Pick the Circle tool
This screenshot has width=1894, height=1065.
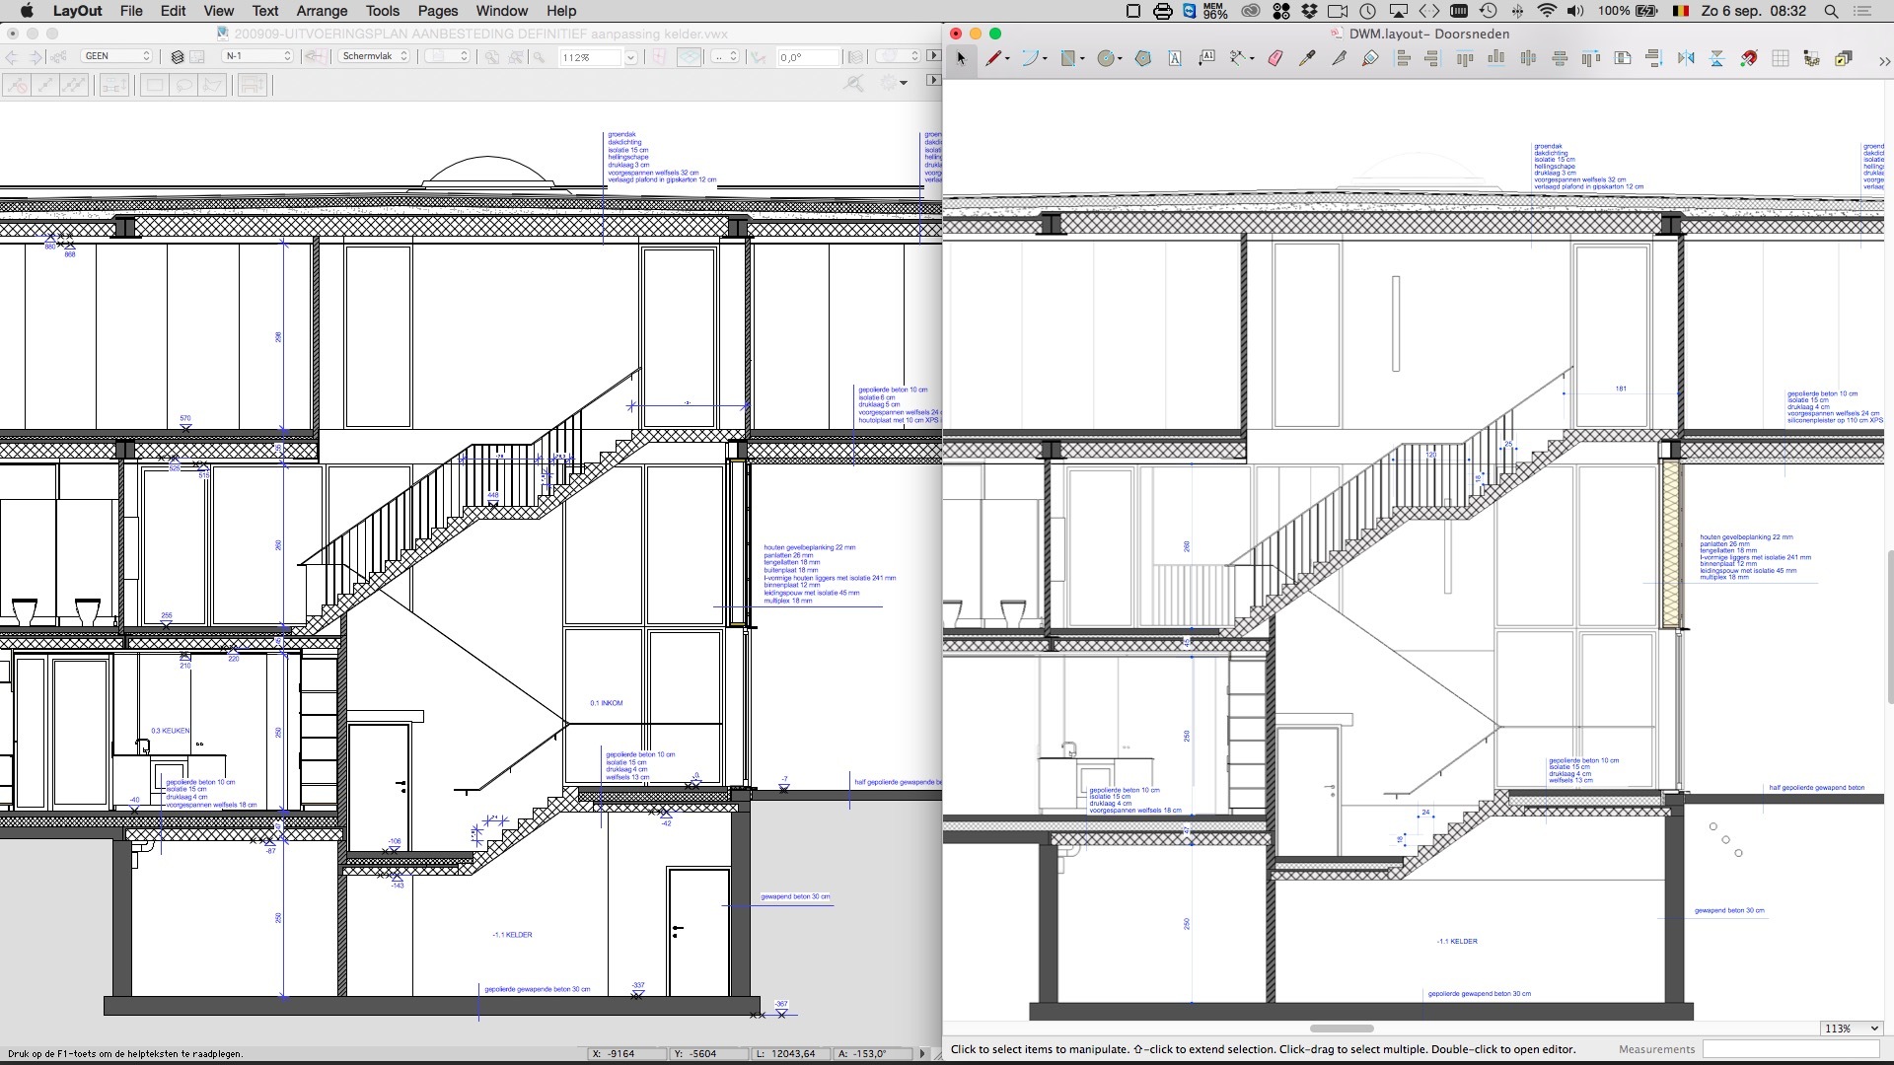click(x=1106, y=58)
